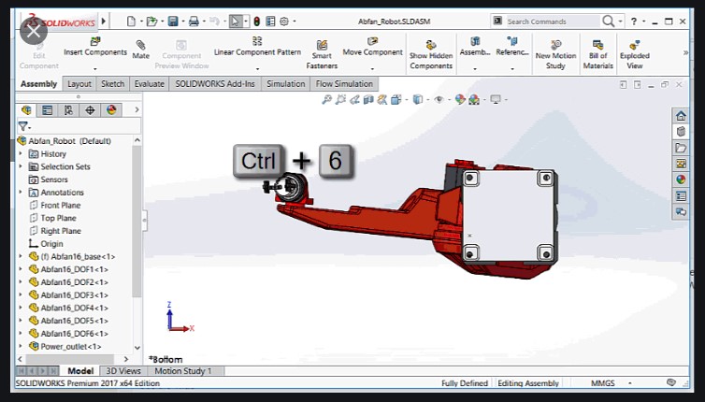This screenshot has width=705, height=402.
Task: Expand Selection Sets node
Action: 21,166
